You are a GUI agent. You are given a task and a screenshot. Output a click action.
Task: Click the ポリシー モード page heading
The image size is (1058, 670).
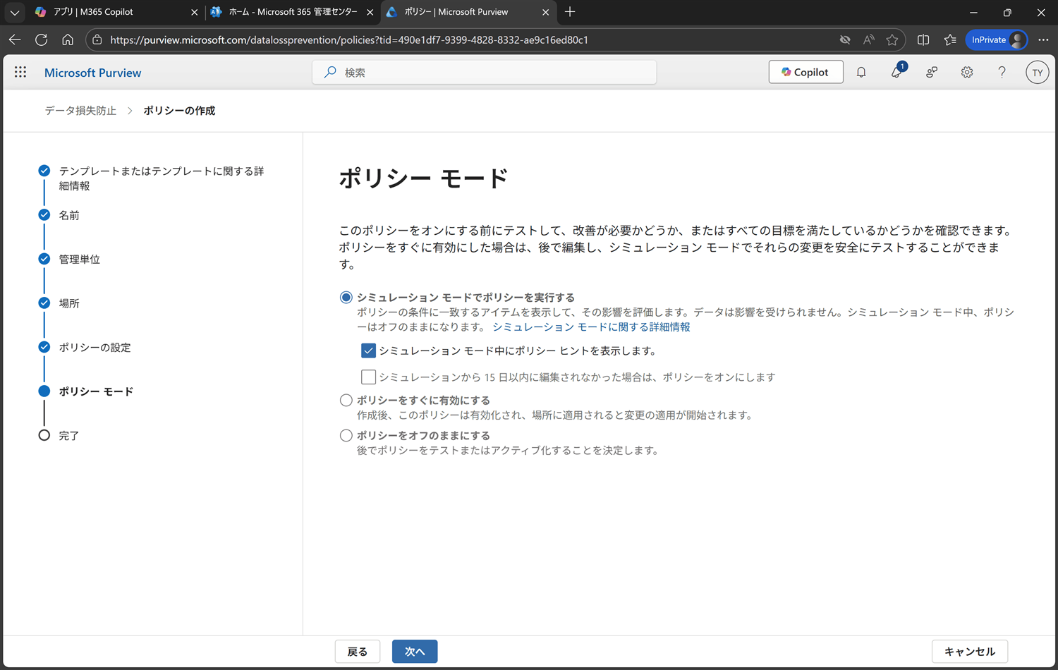point(423,178)
